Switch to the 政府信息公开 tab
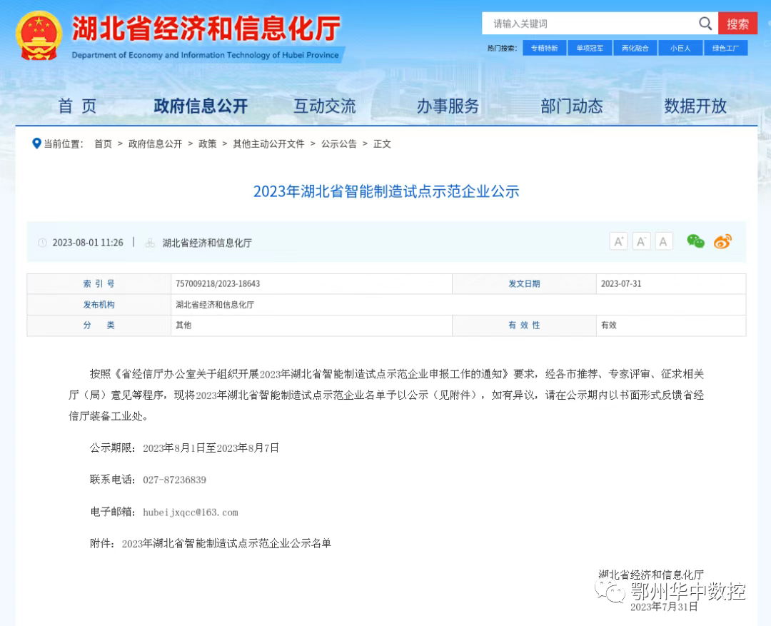 [200, 106]
